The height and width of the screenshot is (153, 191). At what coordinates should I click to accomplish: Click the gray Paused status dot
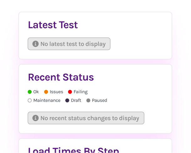click(x=88, y=101)
